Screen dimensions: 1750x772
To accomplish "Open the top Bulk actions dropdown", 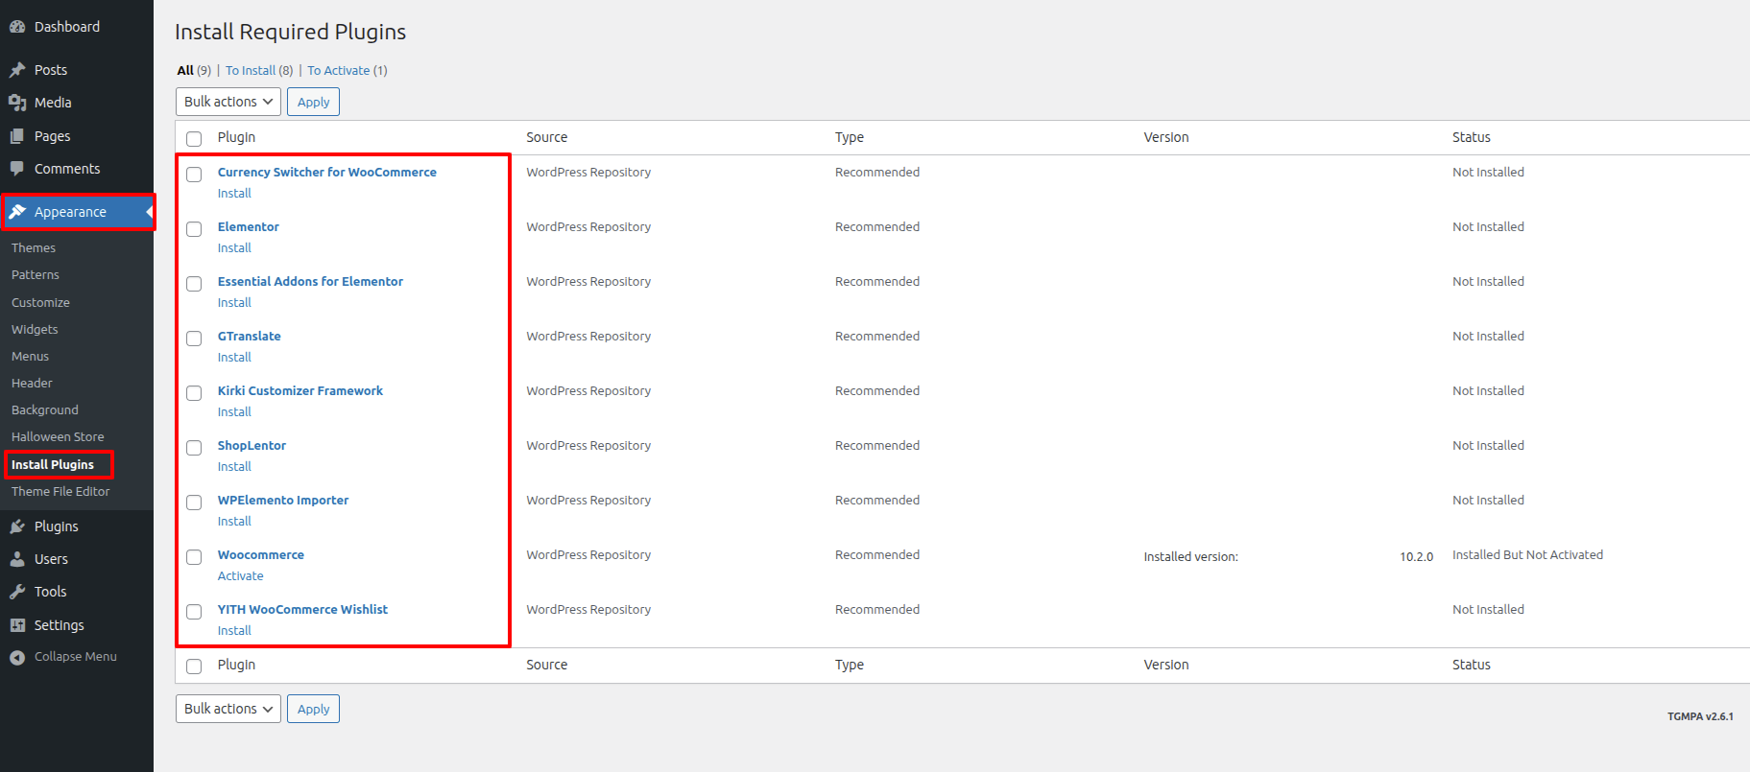I will (228, 102).
